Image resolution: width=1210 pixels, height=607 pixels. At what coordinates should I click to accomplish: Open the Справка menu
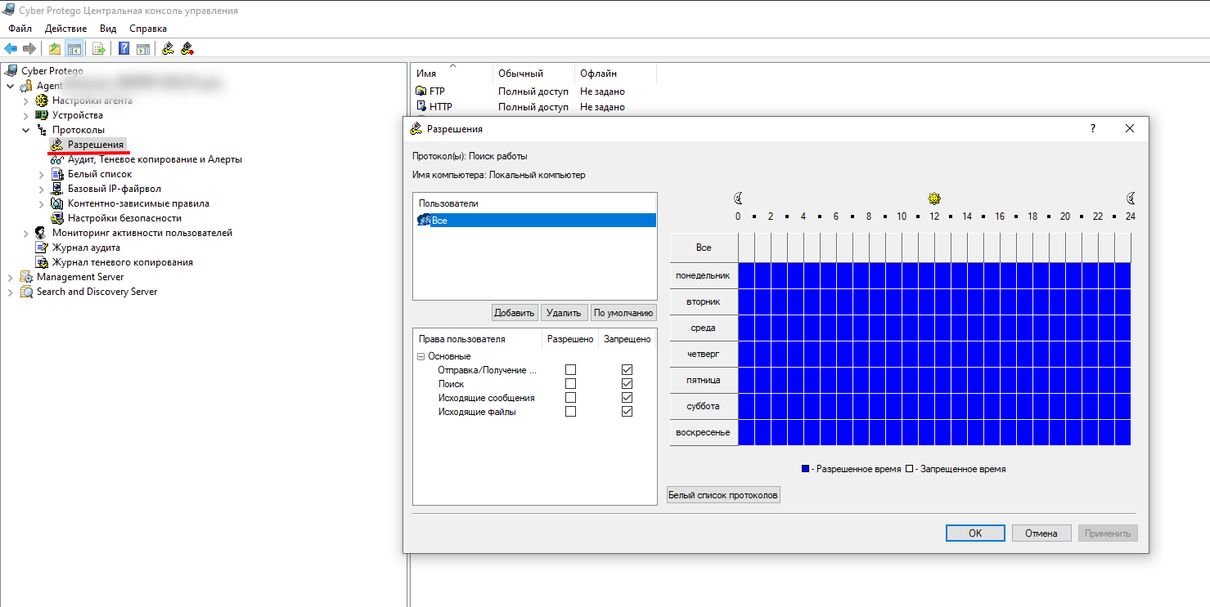point(148,29)
